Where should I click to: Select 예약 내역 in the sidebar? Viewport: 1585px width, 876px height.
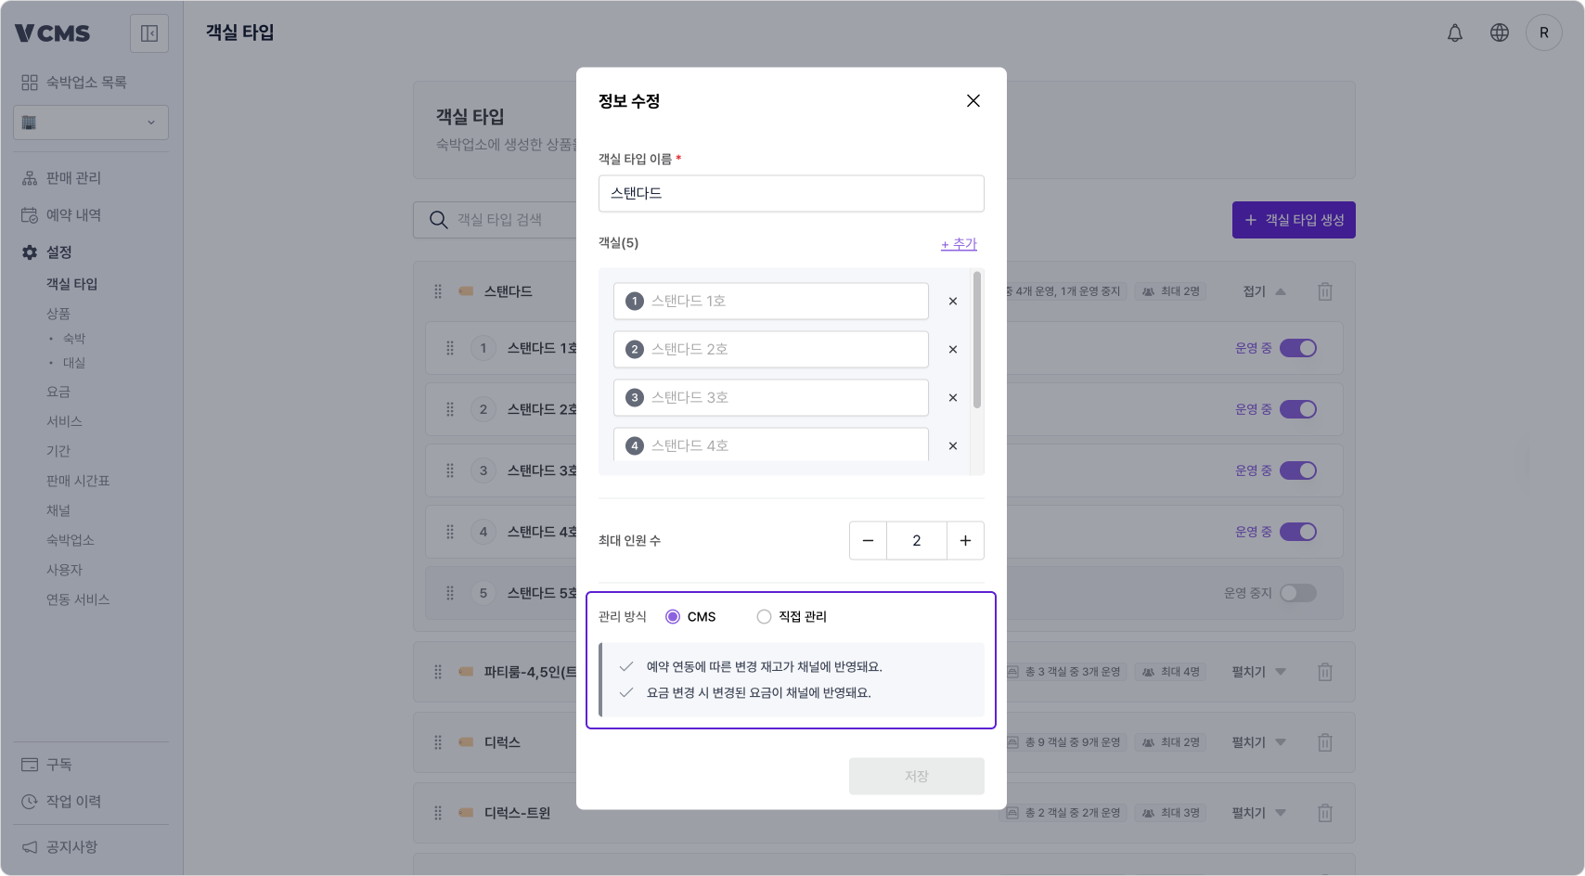(71, 214)
